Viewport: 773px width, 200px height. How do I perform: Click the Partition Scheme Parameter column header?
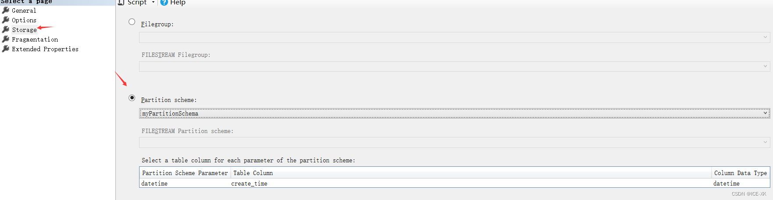click(x=185, y=173)
